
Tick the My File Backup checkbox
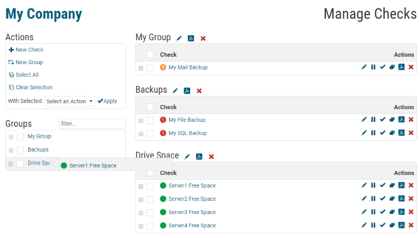tap(150, 120)
